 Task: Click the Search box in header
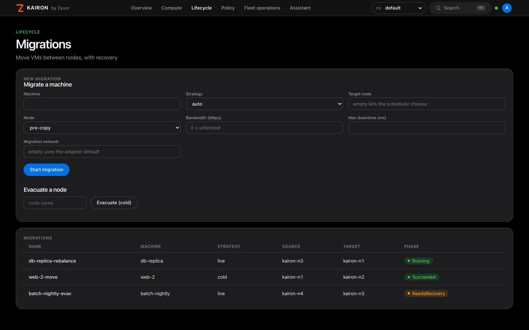(x=461, y=8)
